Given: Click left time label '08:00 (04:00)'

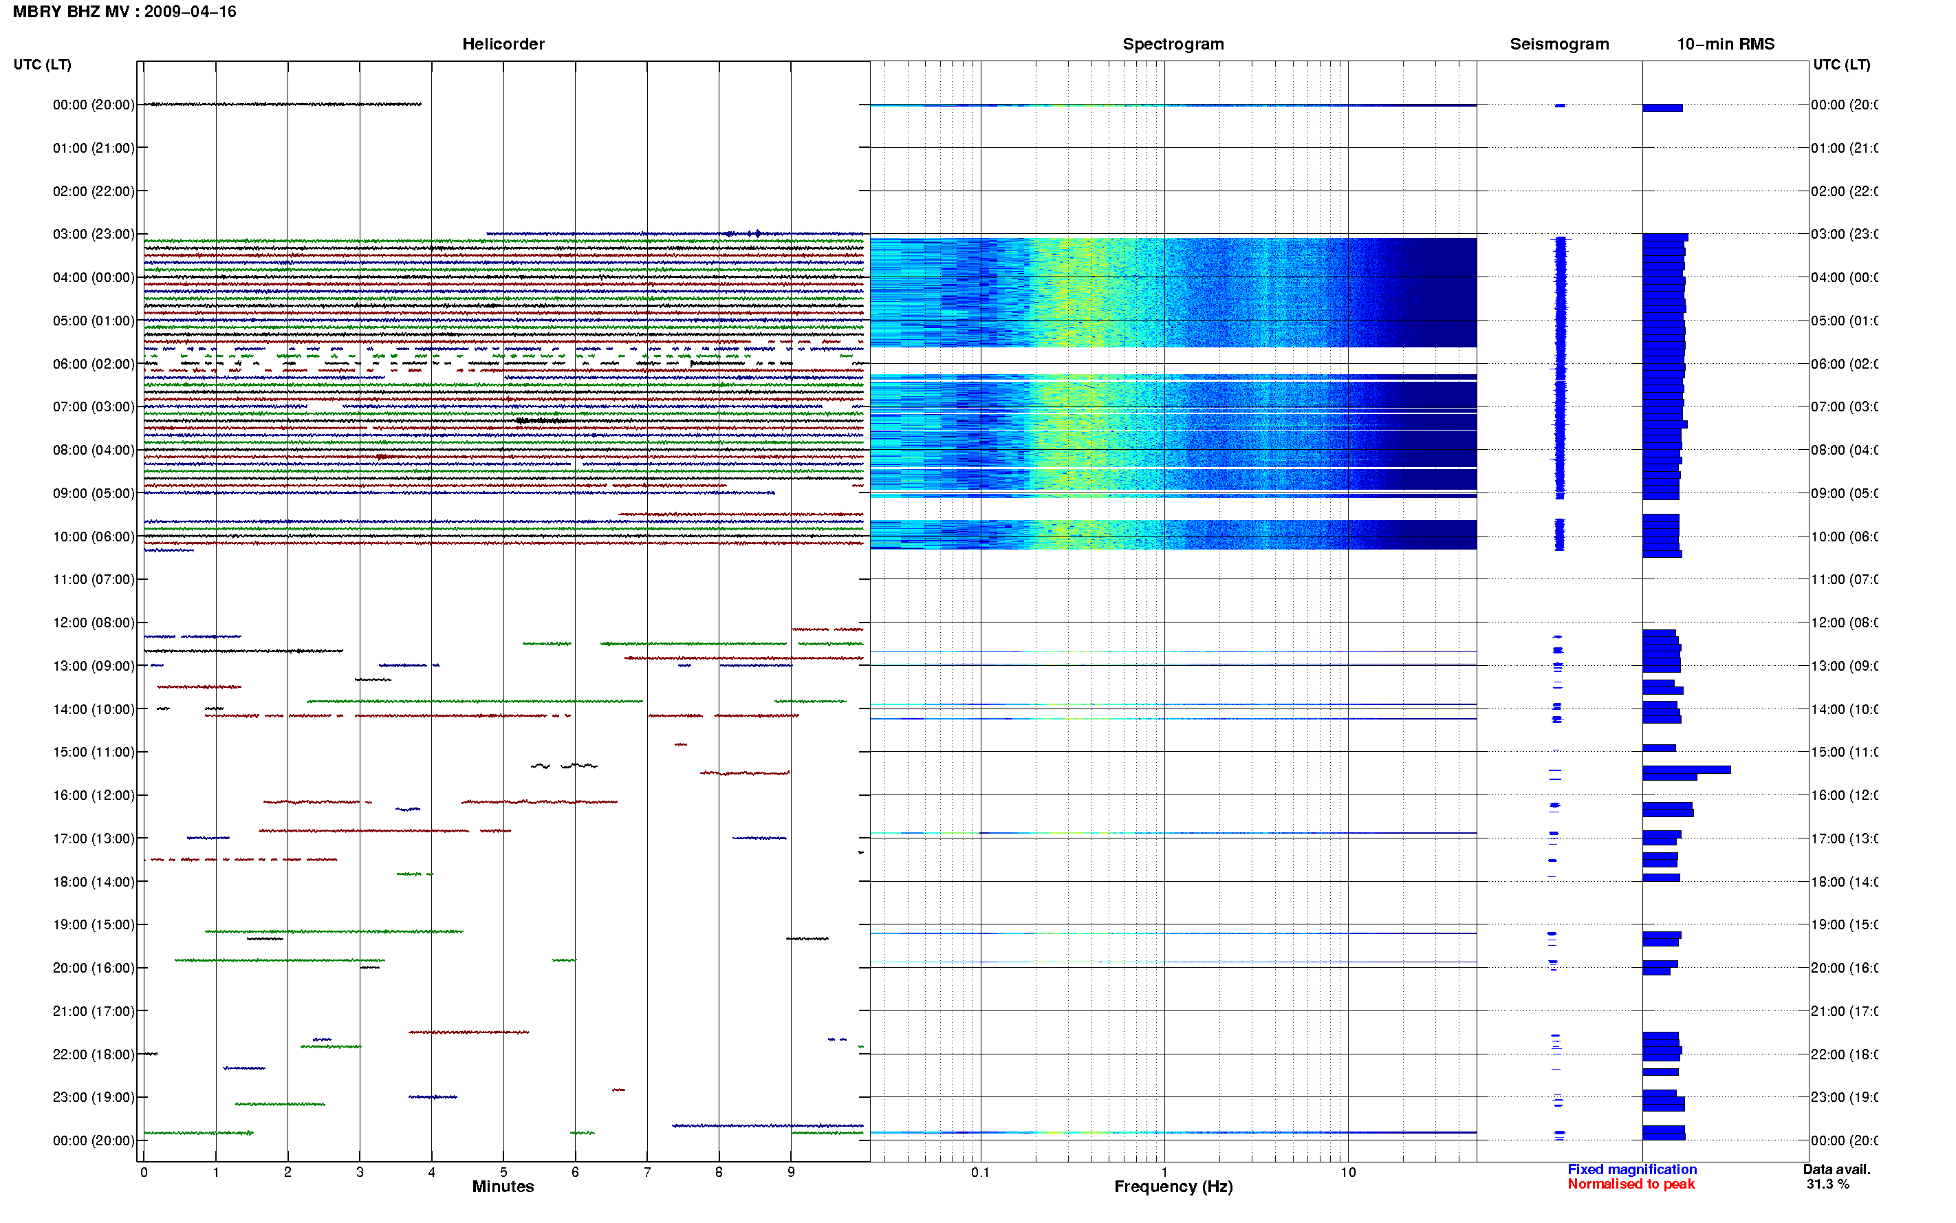Looking at the screenshot, I should coord(94,451).
